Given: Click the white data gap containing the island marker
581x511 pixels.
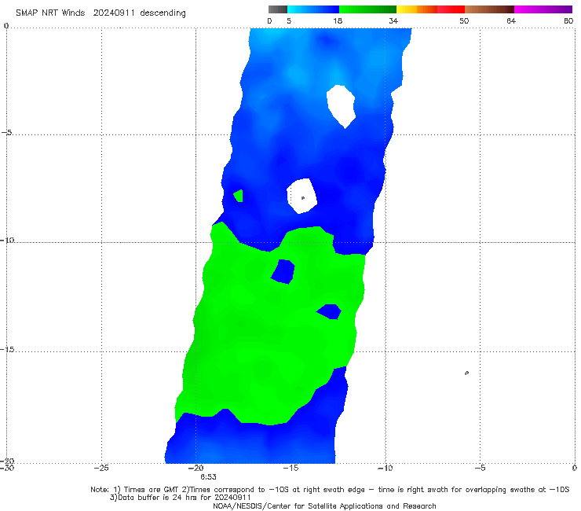Looking at the screenshot, I should pos(302,196).
